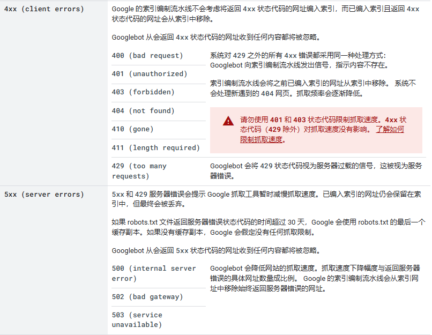Image resolution: width=432 pixels, height=335 pixels.
Task: Select the "400 (bad request)" status cell
Action: [147, 56]
